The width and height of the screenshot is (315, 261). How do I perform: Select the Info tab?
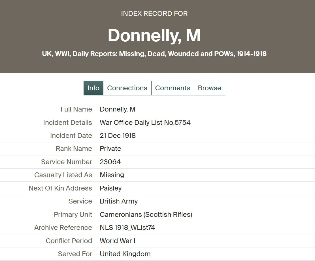(93, 88)
